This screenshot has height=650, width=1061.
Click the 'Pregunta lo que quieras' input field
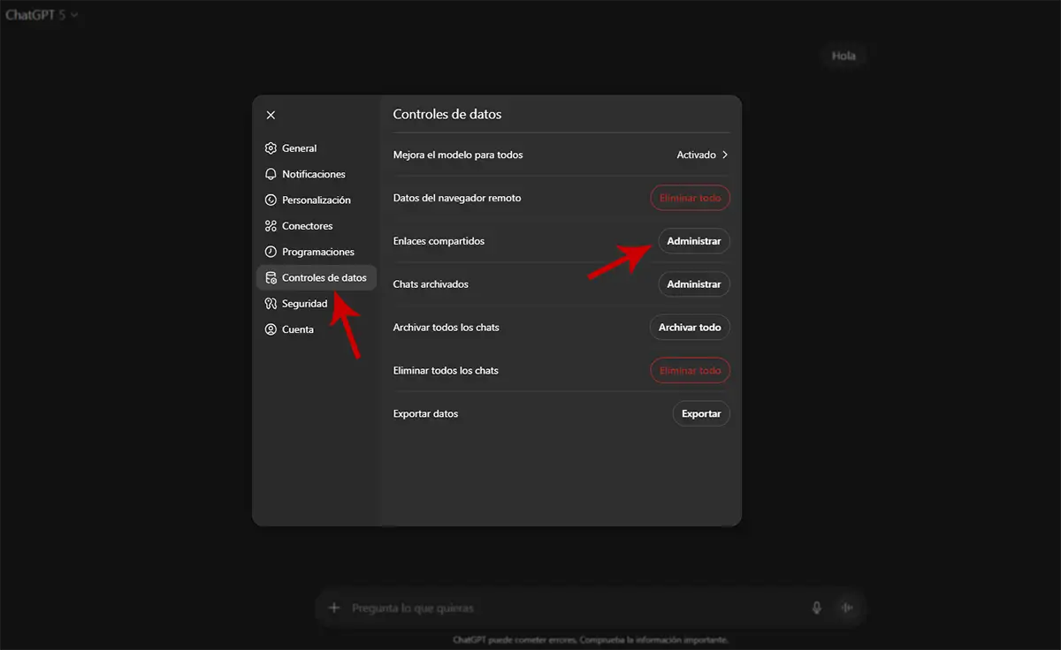click(566, 608)
